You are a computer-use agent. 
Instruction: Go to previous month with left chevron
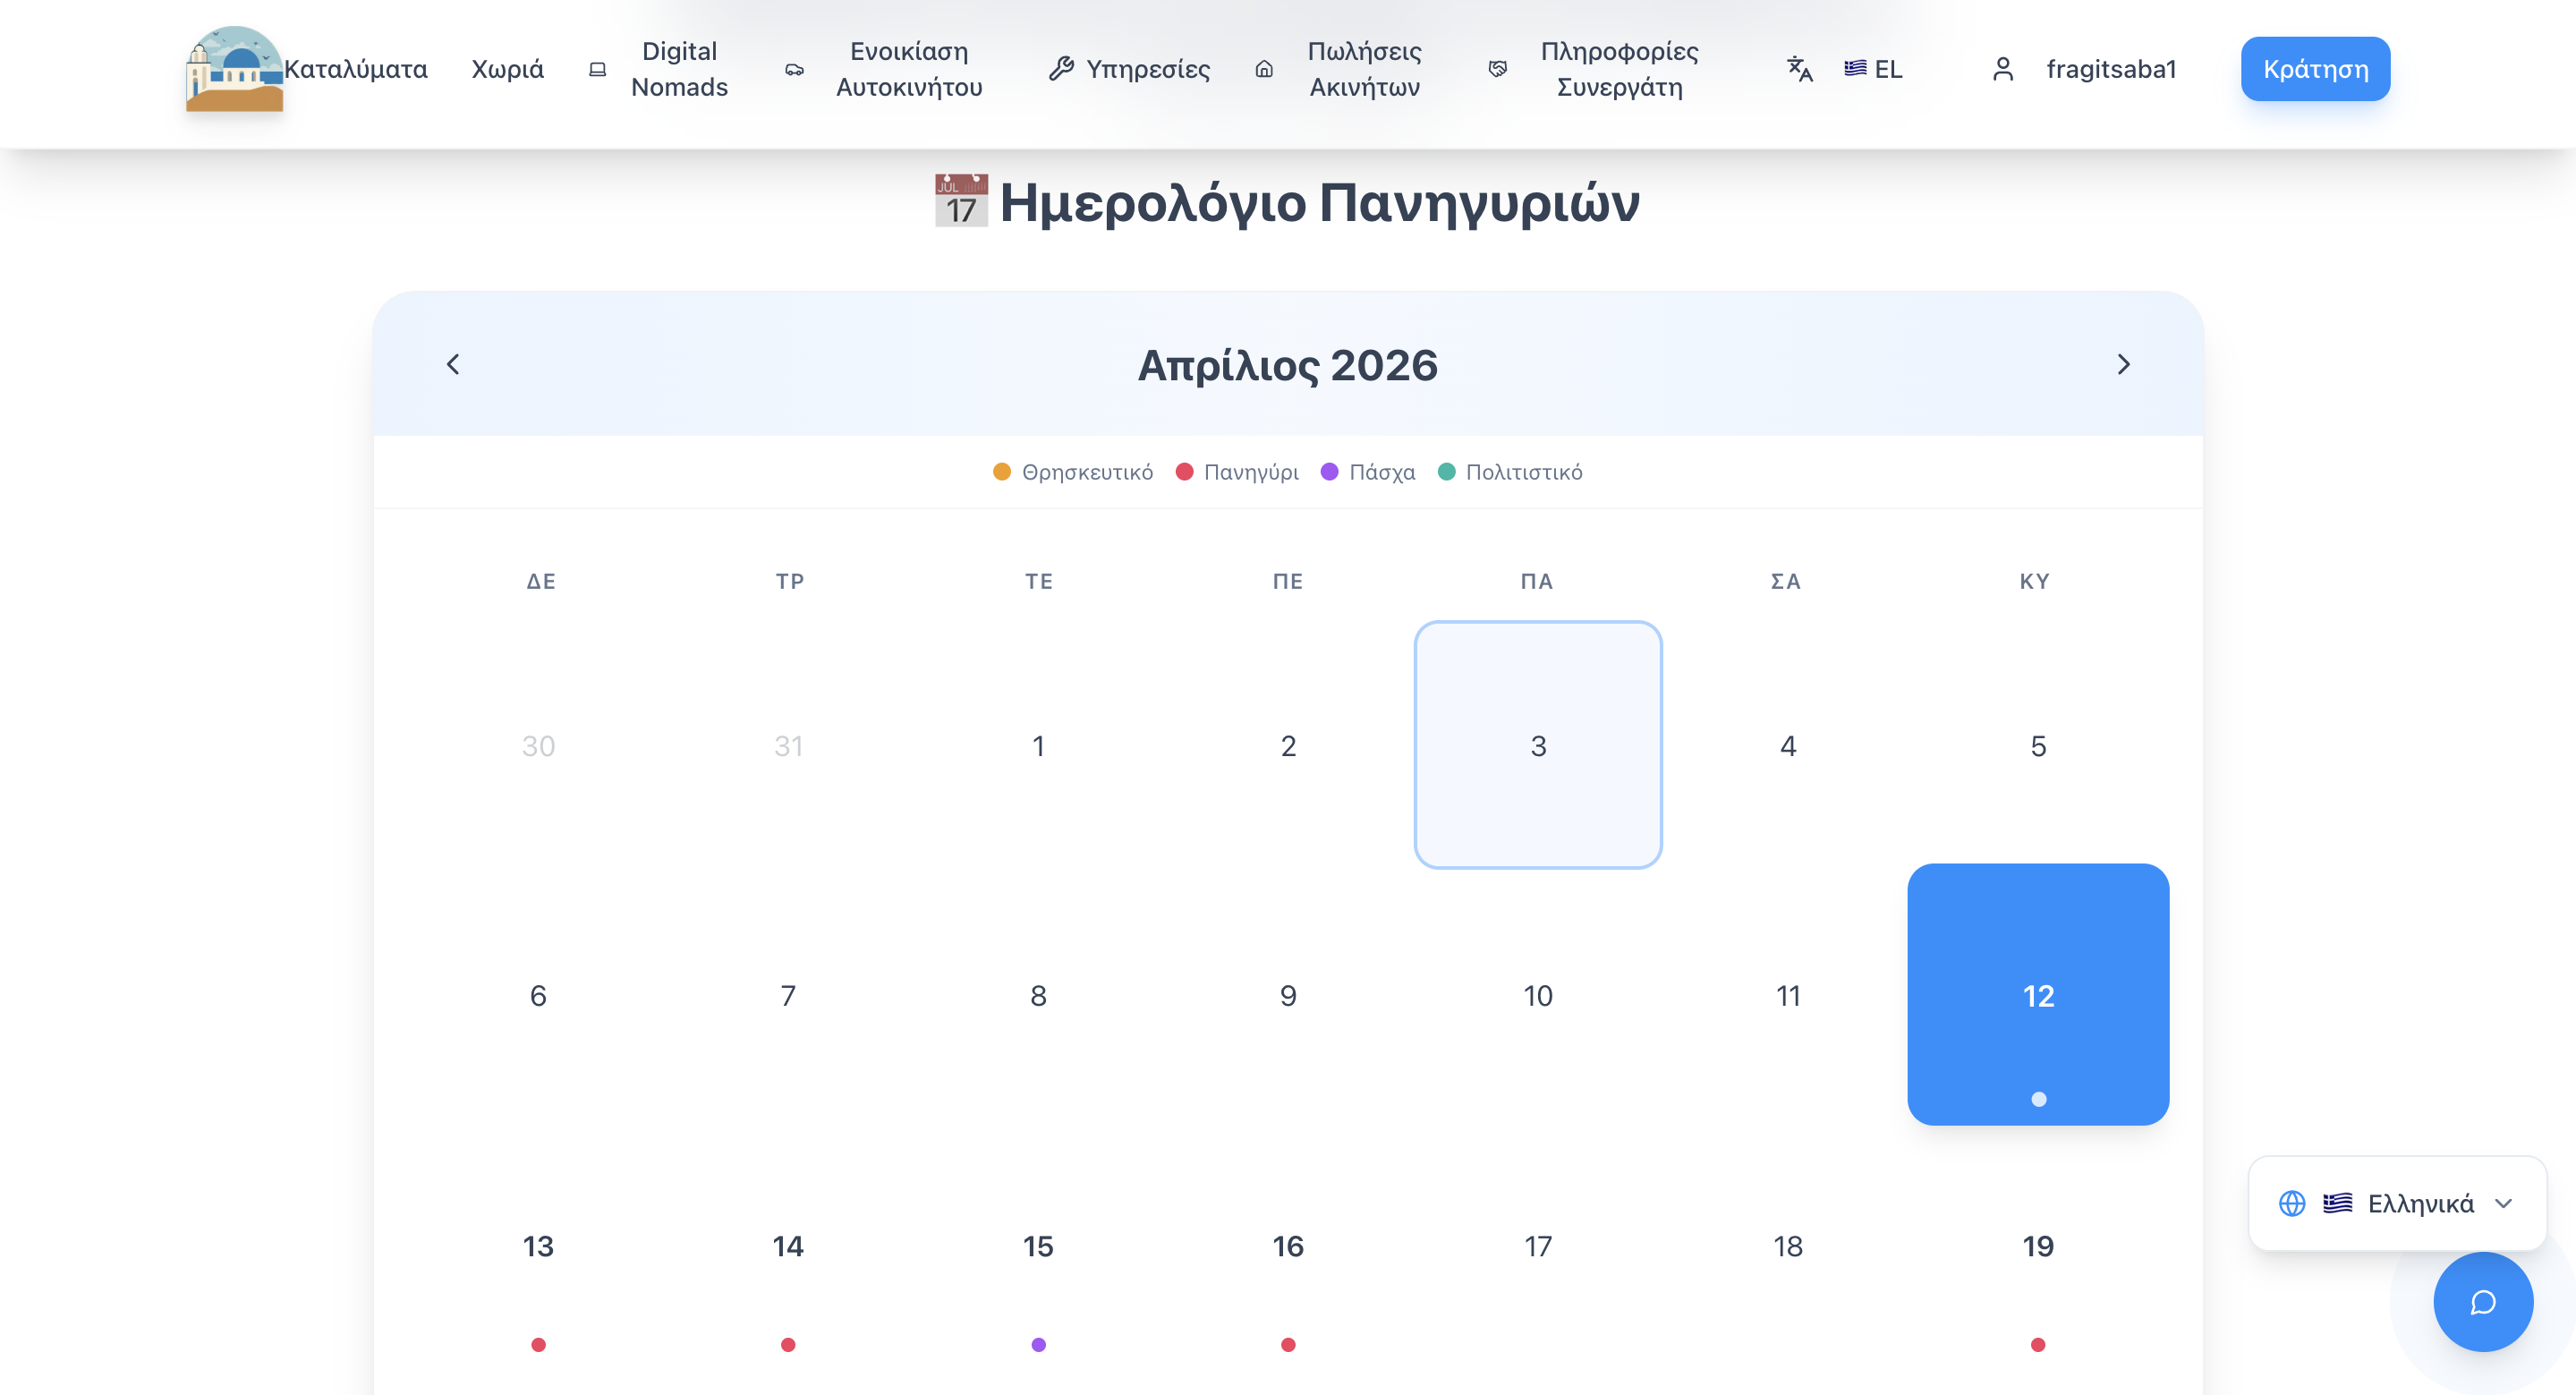coord(452,365)
